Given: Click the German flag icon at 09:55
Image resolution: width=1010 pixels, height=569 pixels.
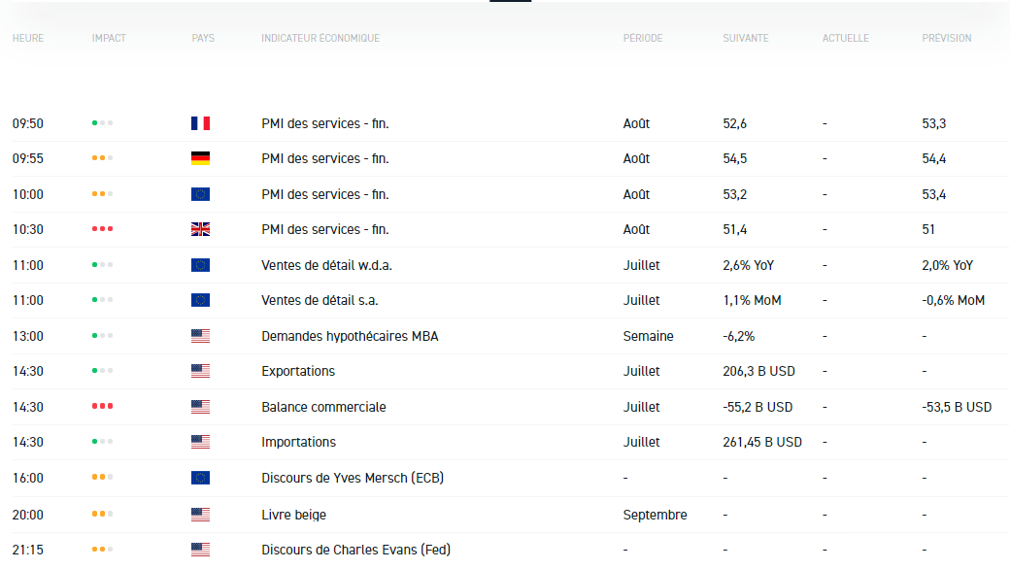Looking at the screenshot, I should [x=200, y=158].
